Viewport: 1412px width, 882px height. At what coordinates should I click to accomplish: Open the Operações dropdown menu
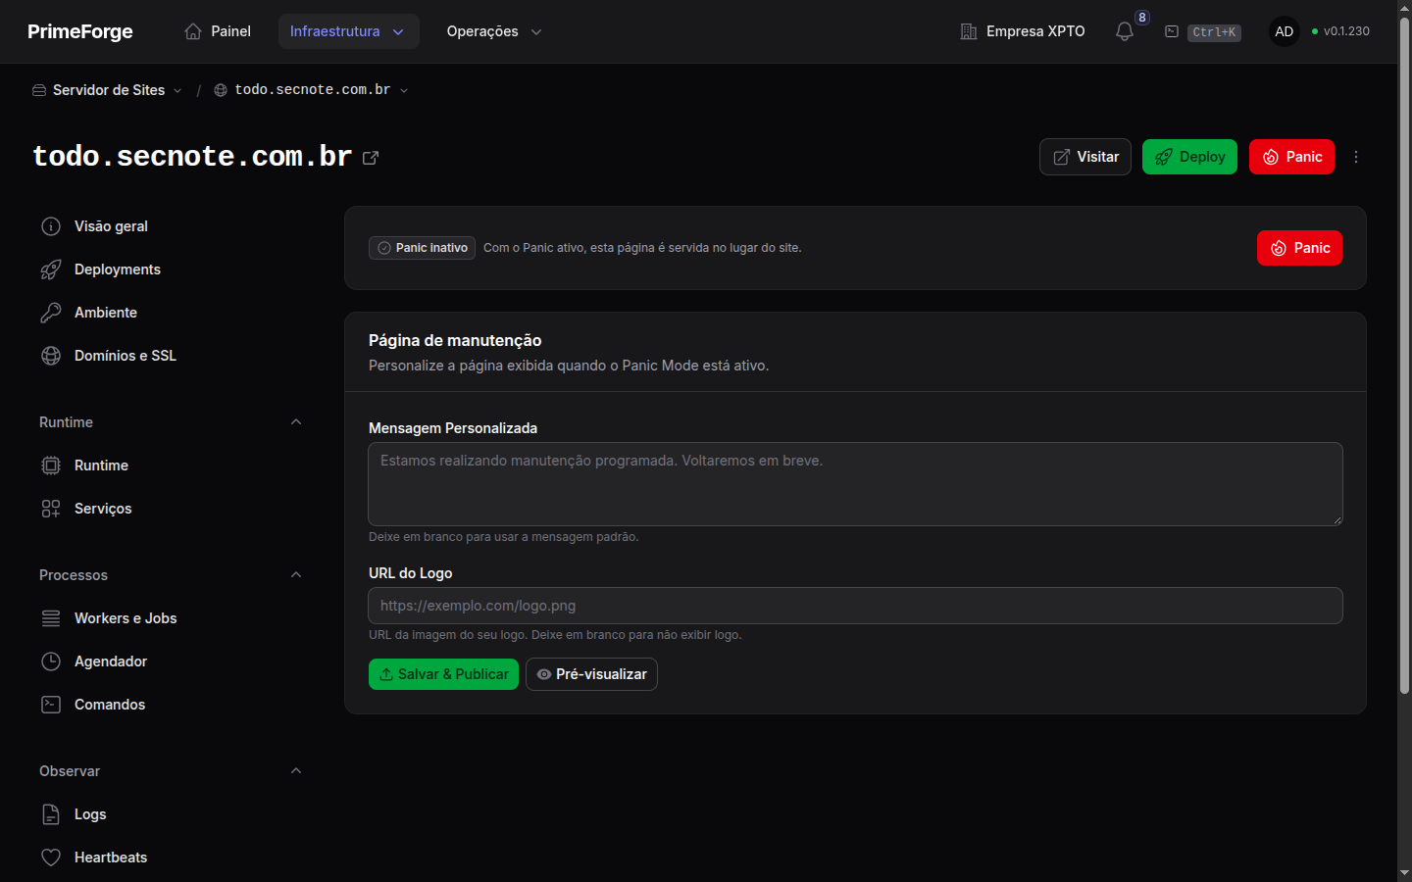point(494,31)
